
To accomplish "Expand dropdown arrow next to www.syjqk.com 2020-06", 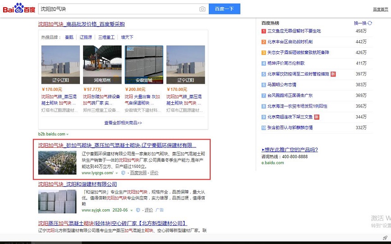I will tap(131, 210).
